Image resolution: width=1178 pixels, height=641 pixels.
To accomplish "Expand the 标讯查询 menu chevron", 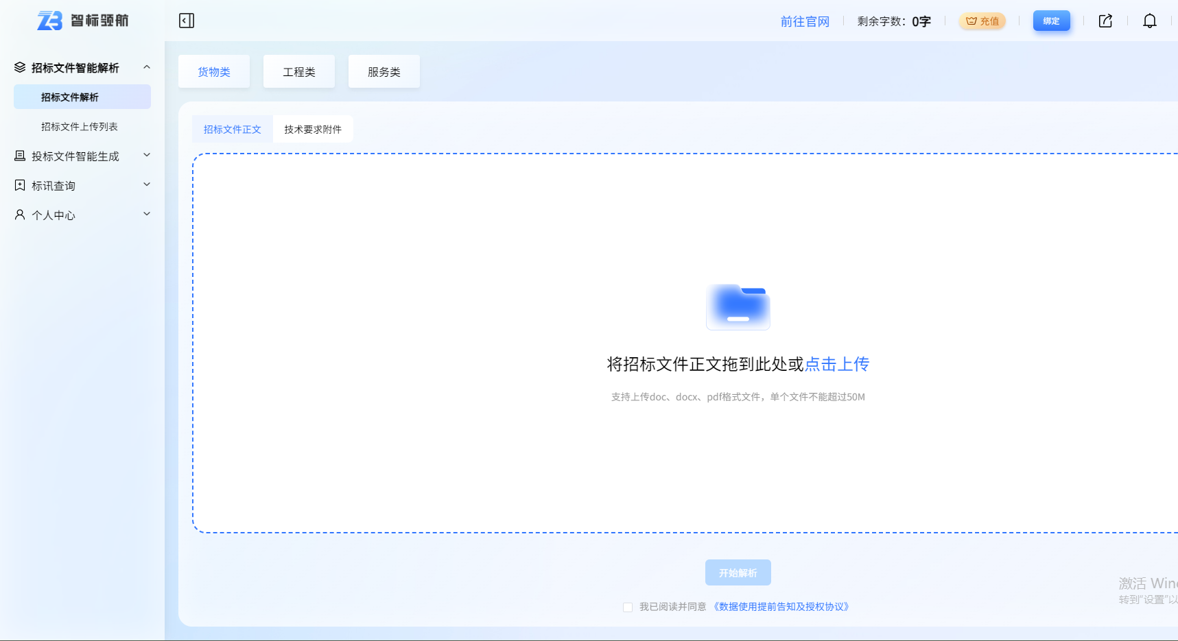I will click(147, 185).
